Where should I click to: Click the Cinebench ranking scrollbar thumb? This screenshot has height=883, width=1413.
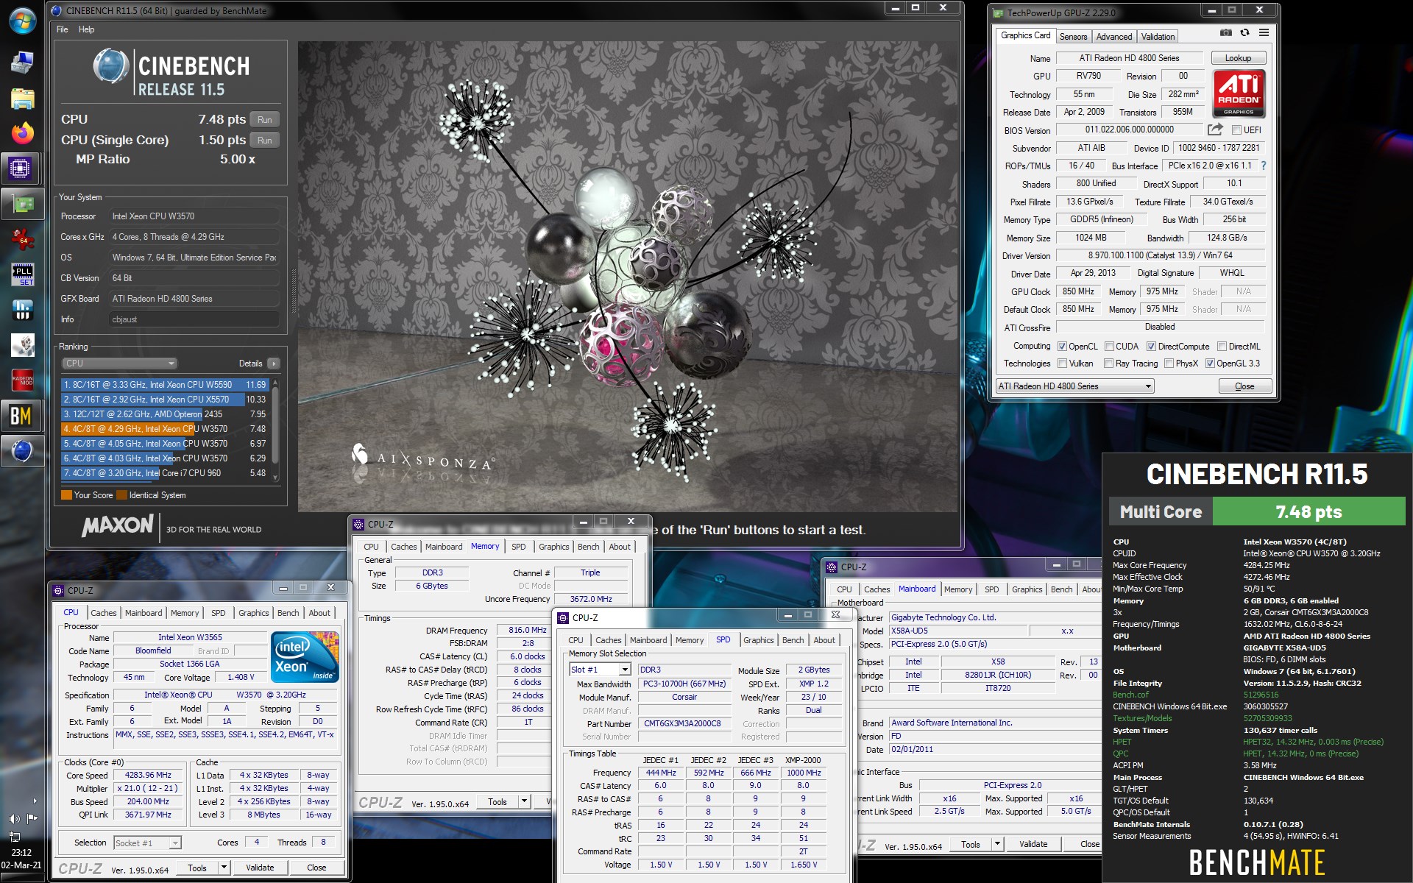click(276, 425)
